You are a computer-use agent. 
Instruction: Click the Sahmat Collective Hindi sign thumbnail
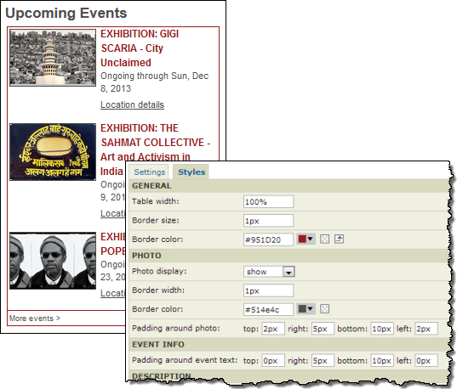click(x=53, y=152)
